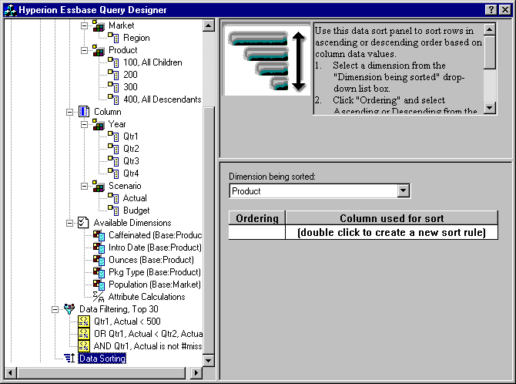
Task: Click the Year dimension icon
Action: 99,124
